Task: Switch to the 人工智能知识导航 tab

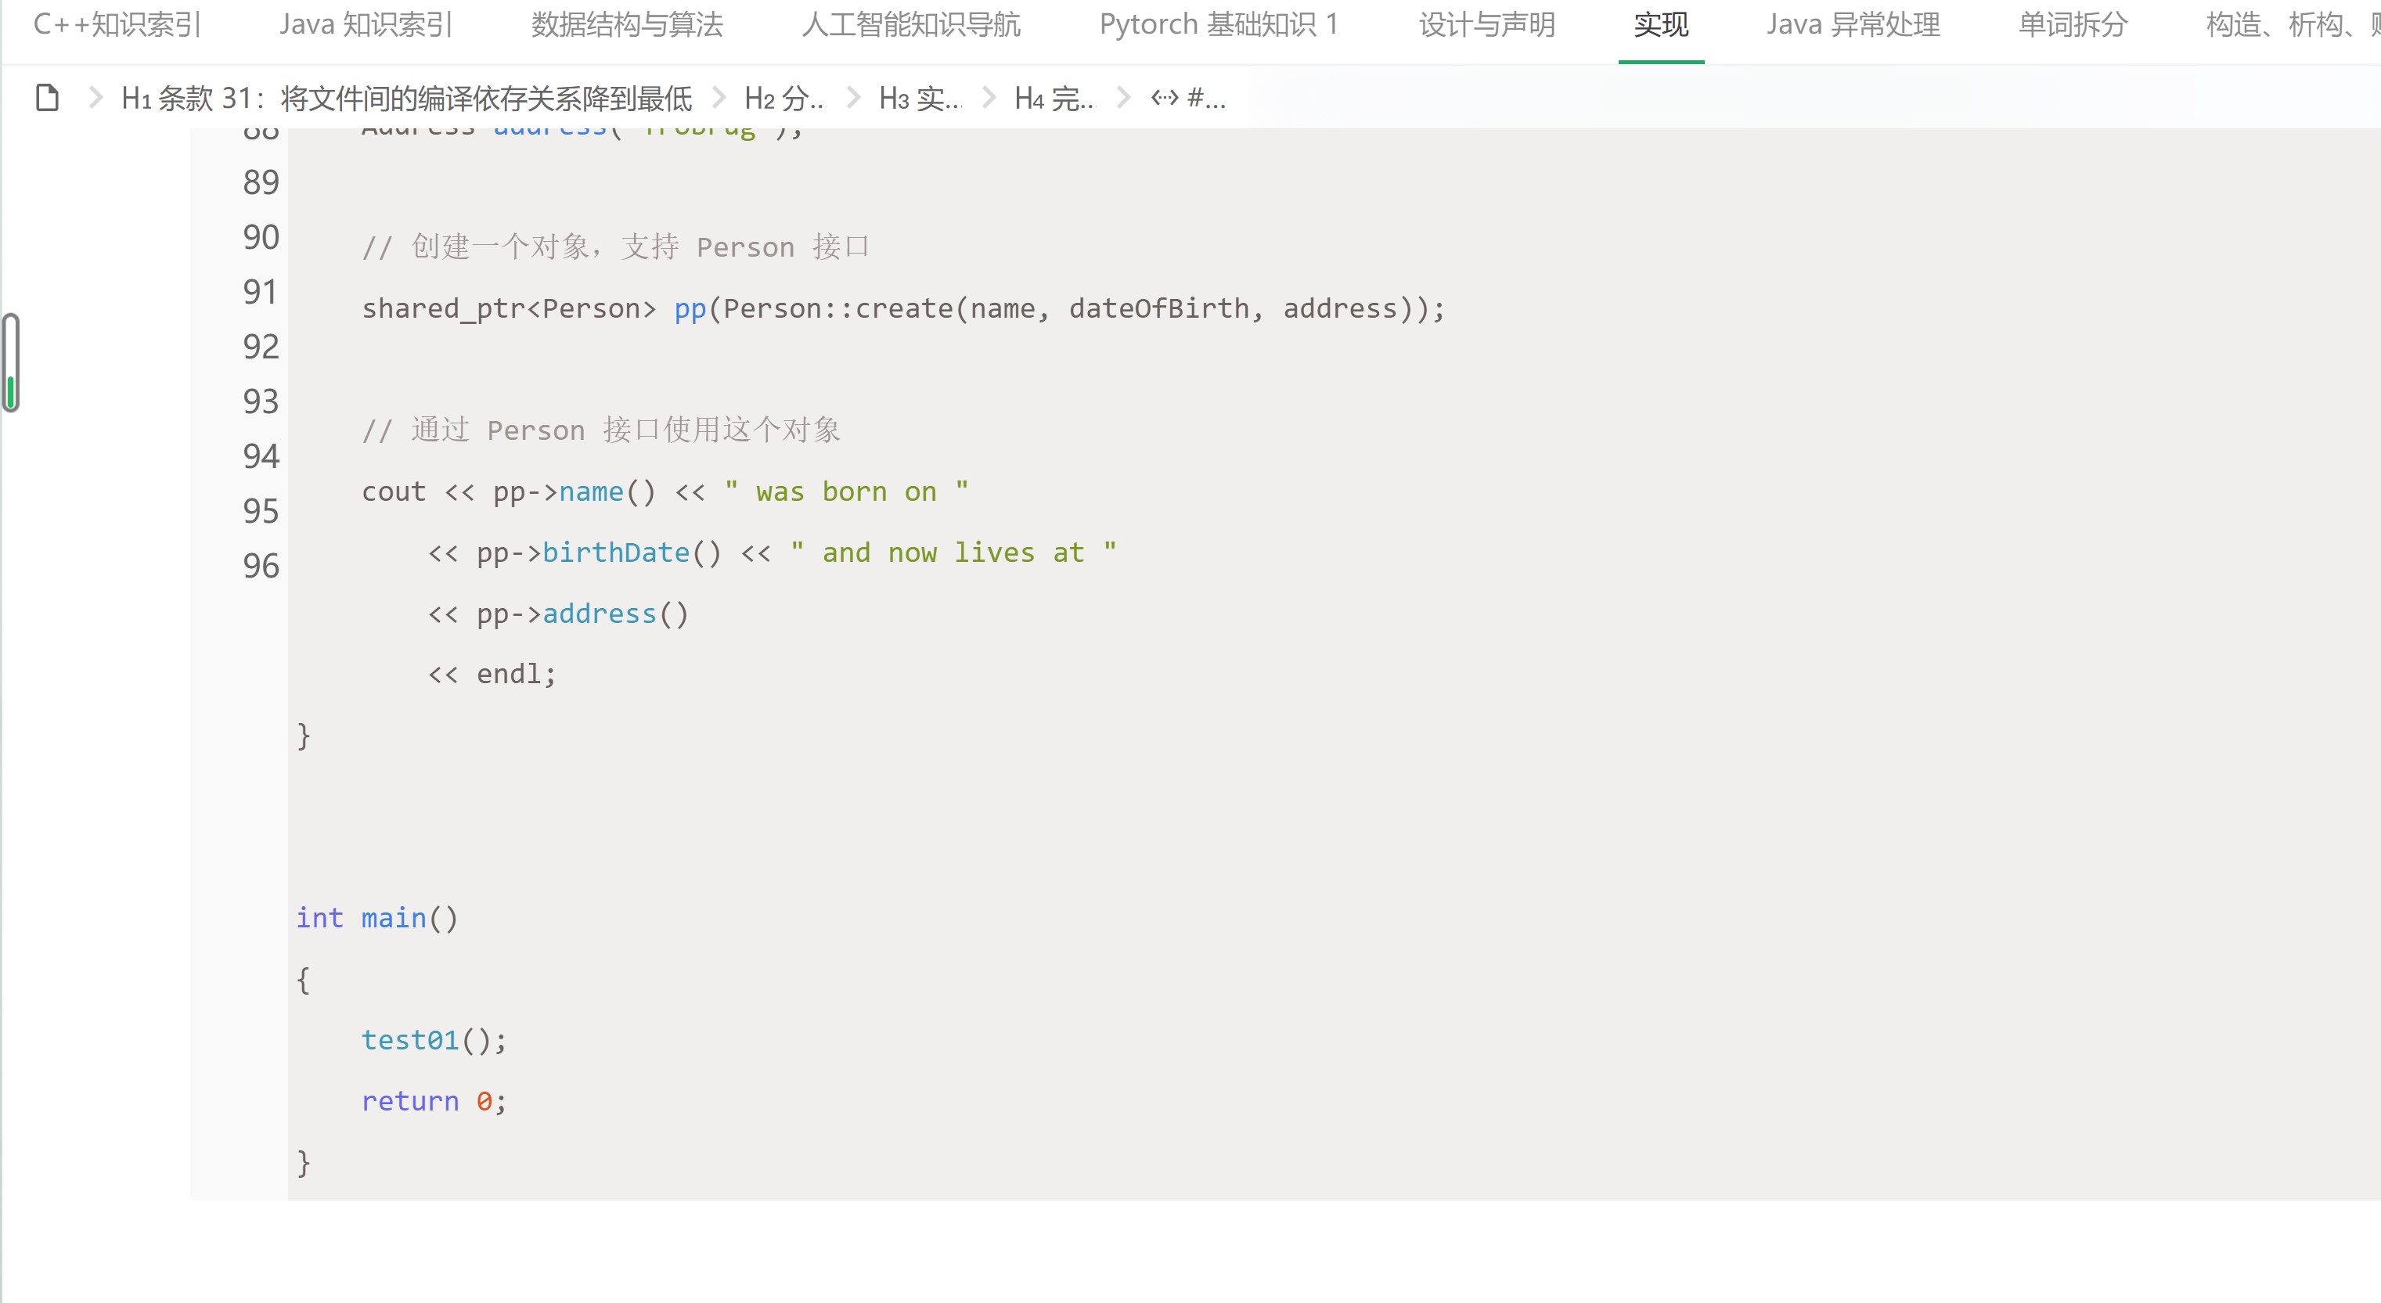Action: click(913, 25)
